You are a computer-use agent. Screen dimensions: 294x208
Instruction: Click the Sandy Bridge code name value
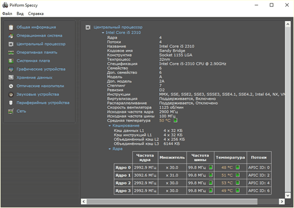pyautogui.click(x=172, y=51)
